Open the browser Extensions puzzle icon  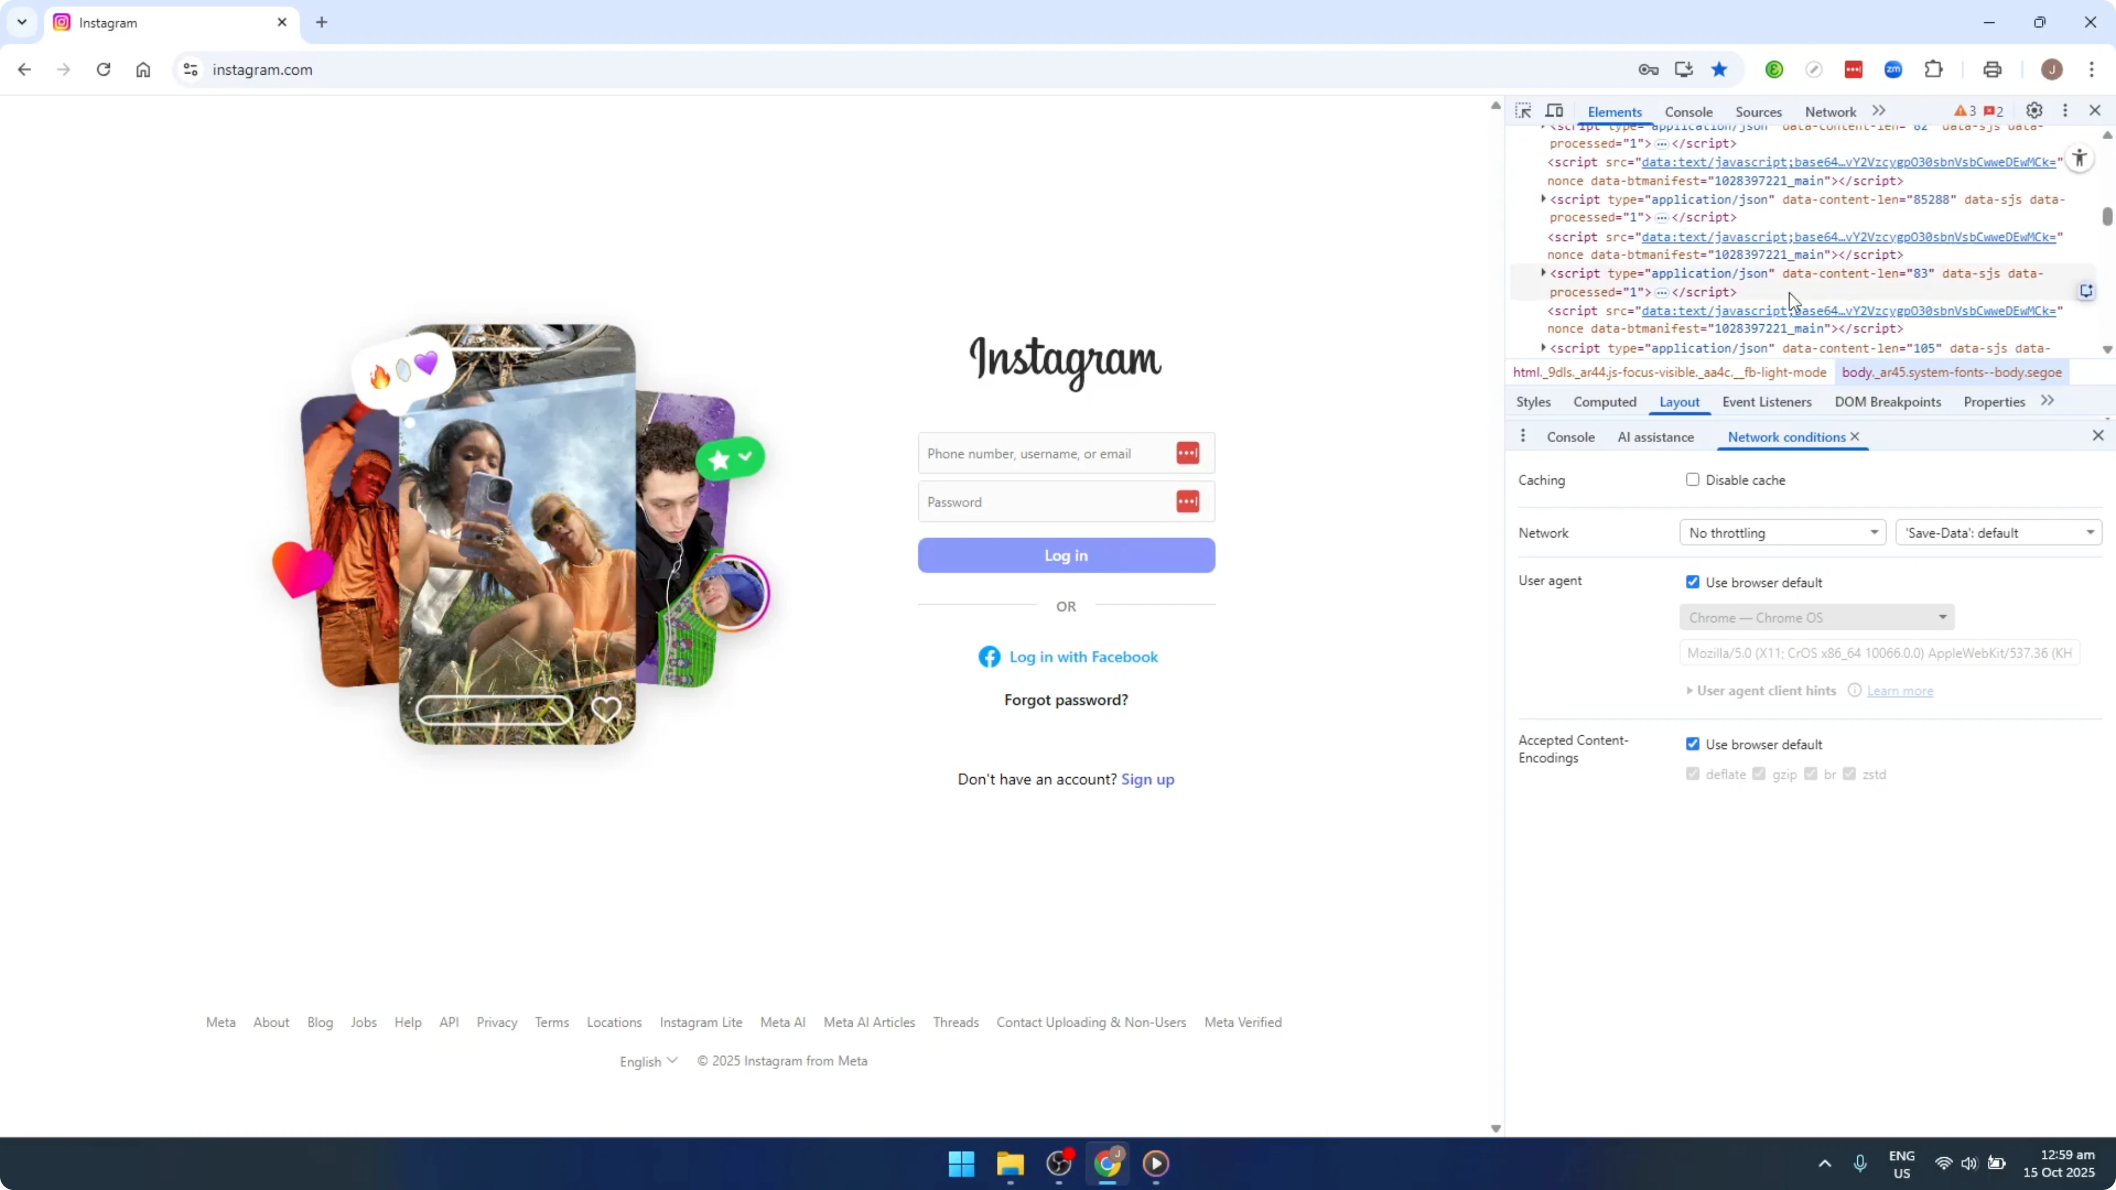coord(1934,69)
